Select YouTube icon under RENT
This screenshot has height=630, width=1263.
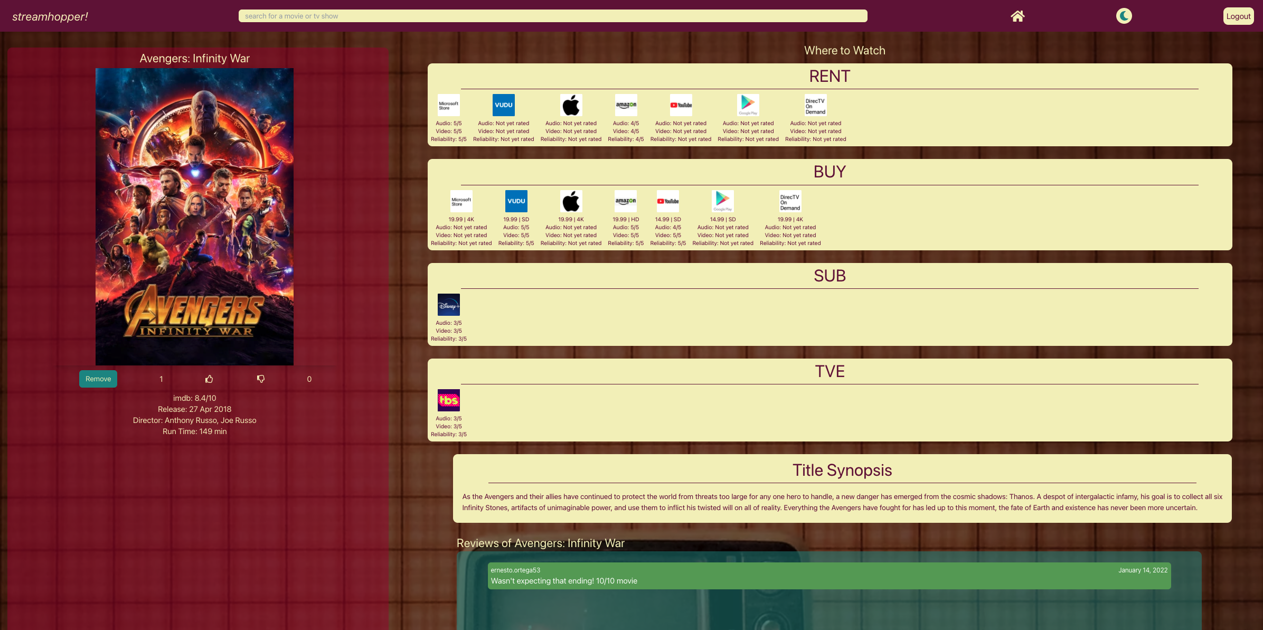click(x=681, y=105)
